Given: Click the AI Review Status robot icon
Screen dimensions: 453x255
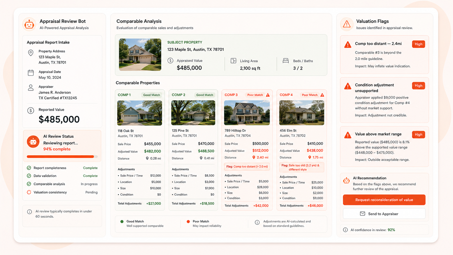Looking at the screenshot, I should (x=33, y=142).
